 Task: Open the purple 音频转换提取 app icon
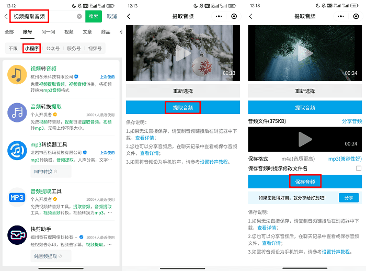point(17,112)
